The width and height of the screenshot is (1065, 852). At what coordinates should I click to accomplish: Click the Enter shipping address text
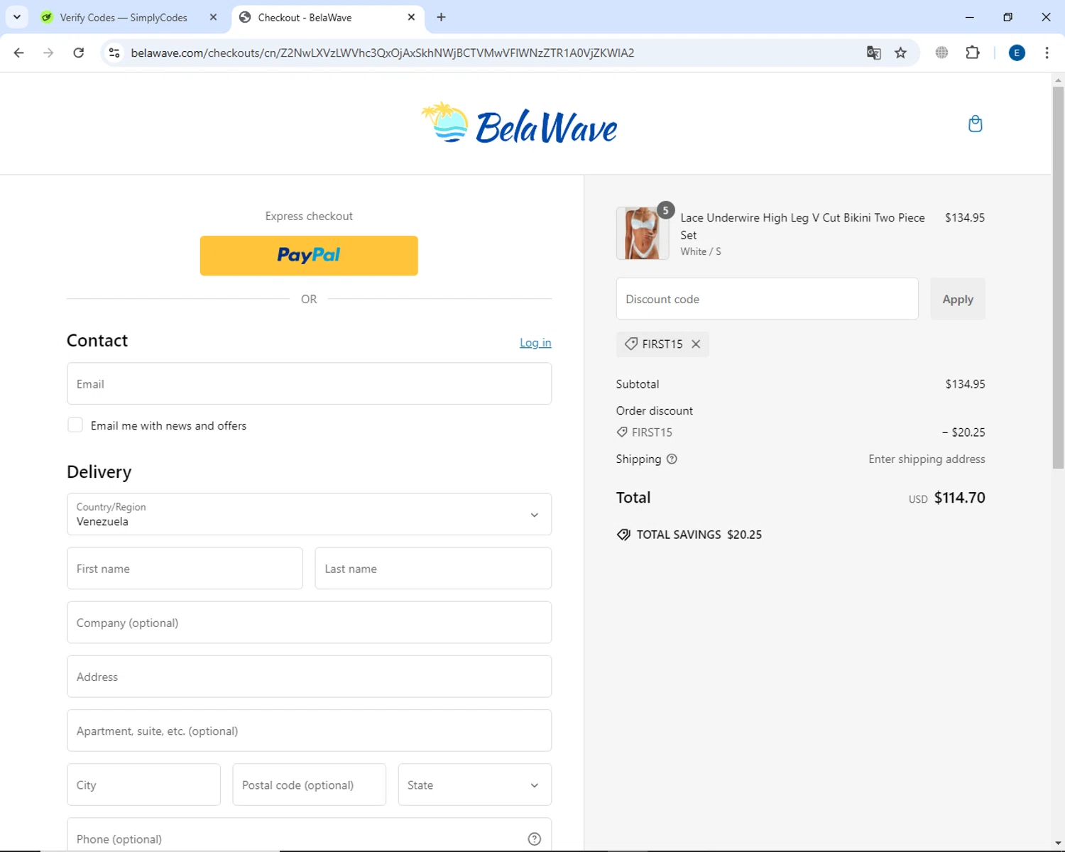pos(927,459)
